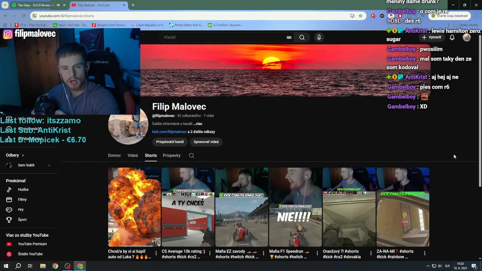Open Windows taskbar search
The height and width of the screenshot is (271, 482).
[18, 266]
